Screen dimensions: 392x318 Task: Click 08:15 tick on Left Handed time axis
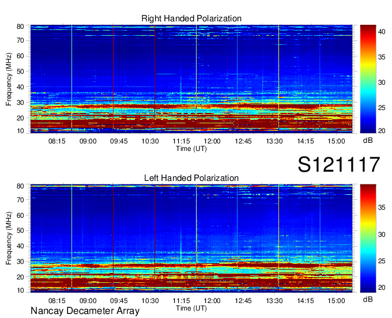(x=56, y=301)
